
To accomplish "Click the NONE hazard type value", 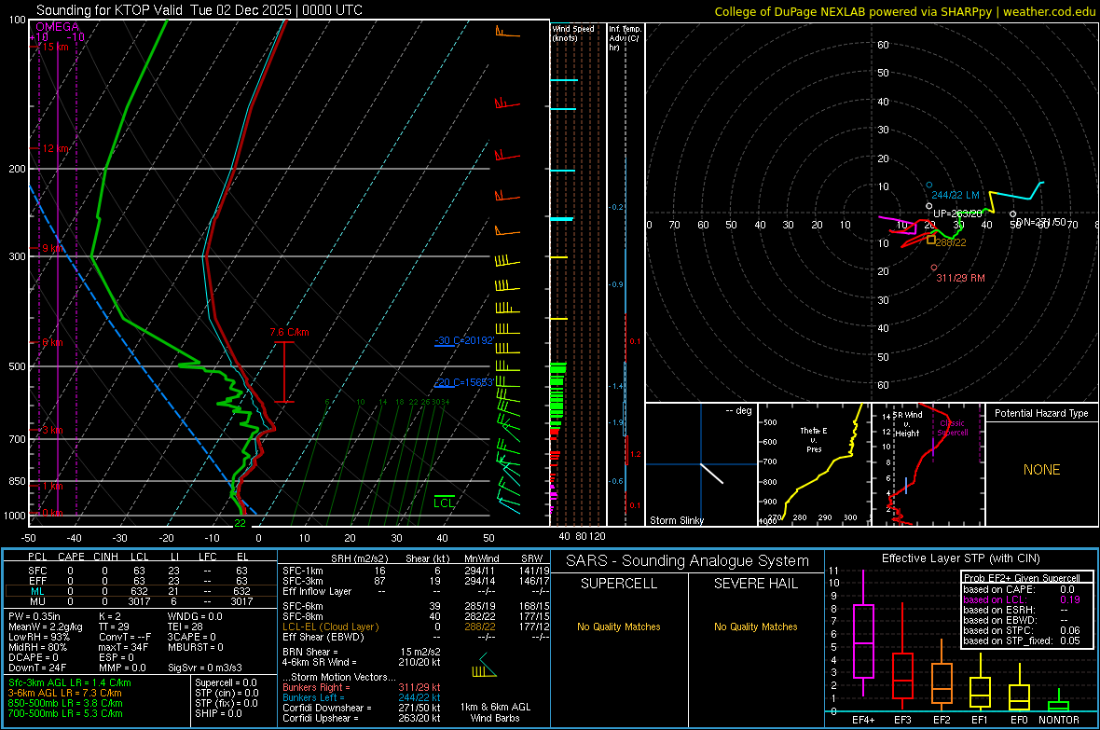I will (1041, 470).
